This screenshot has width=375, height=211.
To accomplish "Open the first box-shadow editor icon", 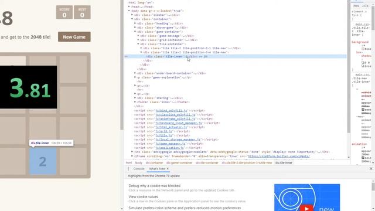I will [363, 63].
